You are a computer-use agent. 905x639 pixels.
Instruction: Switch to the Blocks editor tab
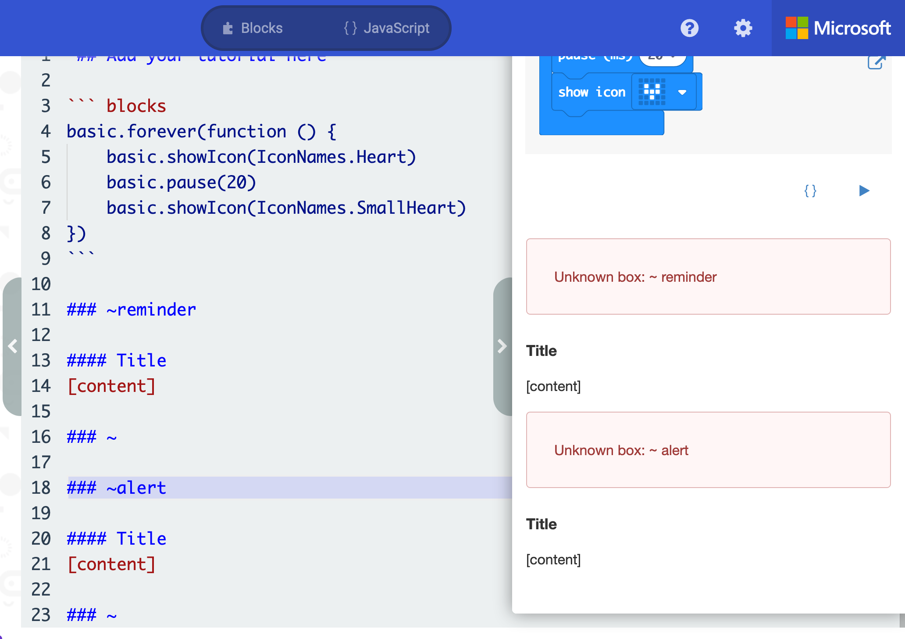click(253, 28)
